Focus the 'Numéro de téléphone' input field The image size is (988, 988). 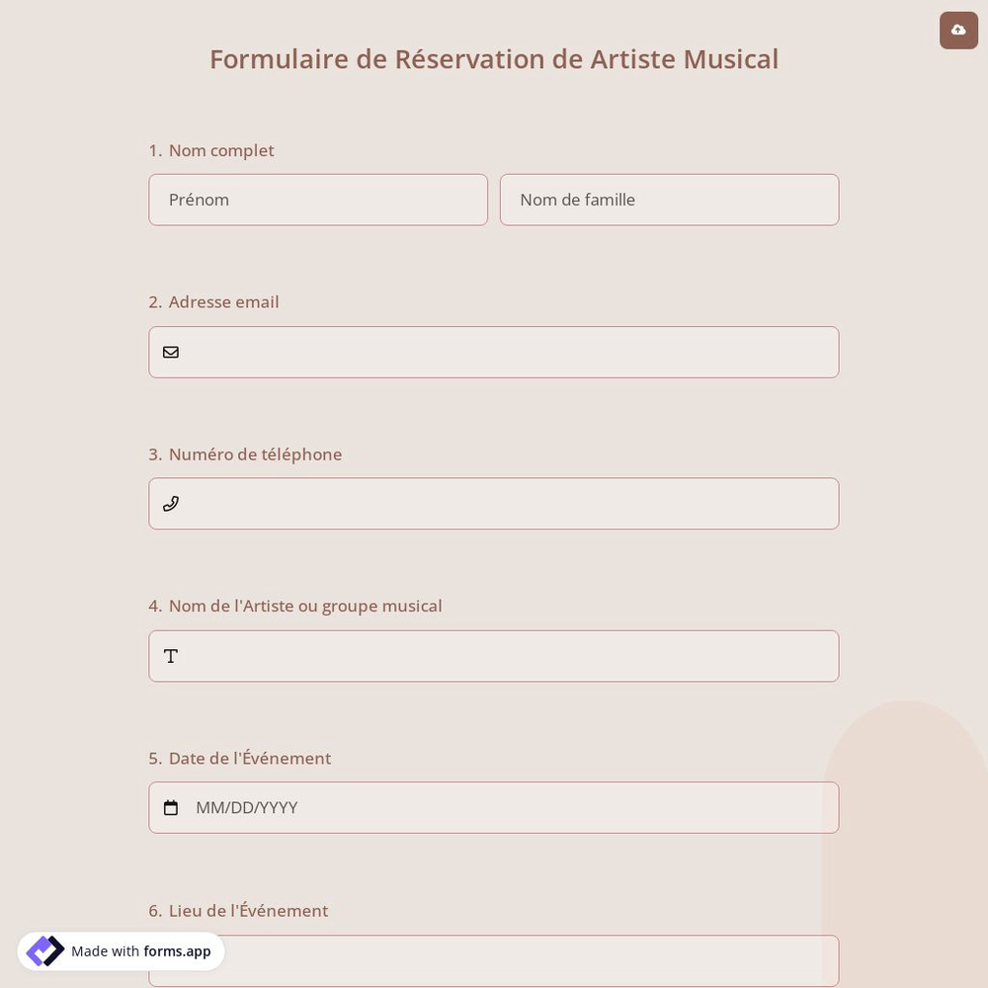point(494,503)
